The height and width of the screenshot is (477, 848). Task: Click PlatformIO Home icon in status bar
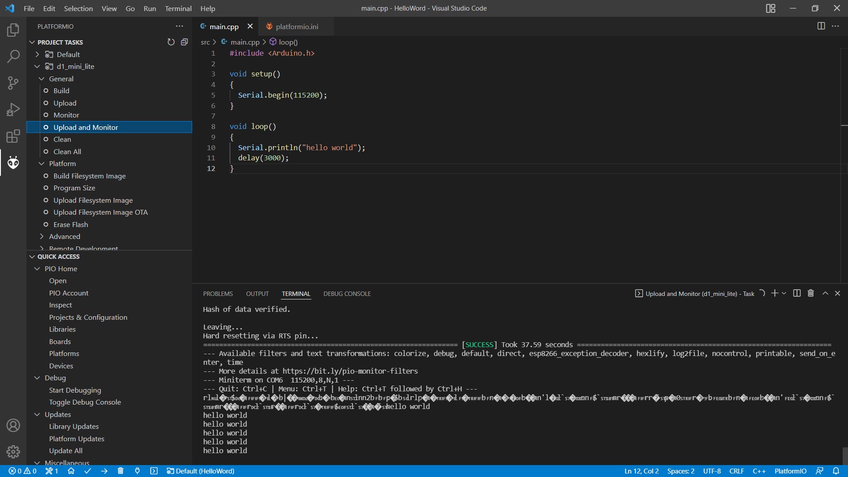tap(71, 471)
